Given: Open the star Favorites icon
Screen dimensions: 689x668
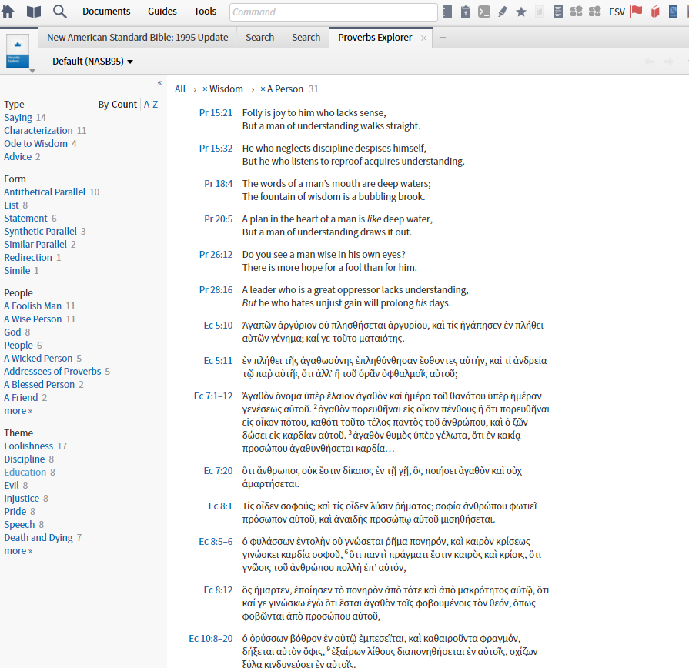Looking at the screenshot, I should (521, 12).
